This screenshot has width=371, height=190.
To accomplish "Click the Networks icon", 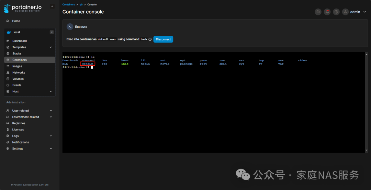I will tap(8, 73).
